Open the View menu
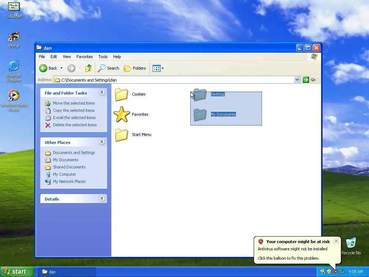This screenshot has width=369, height=277. (67, 57)
